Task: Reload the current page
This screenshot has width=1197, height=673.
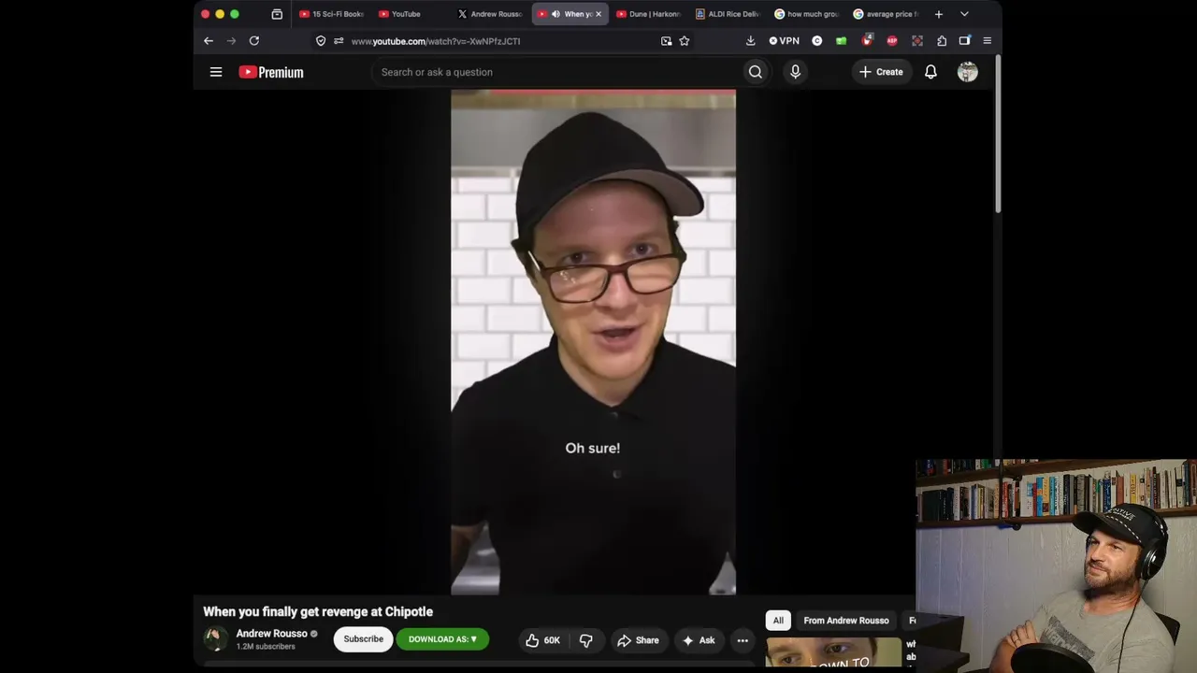Action: (254, 41)
